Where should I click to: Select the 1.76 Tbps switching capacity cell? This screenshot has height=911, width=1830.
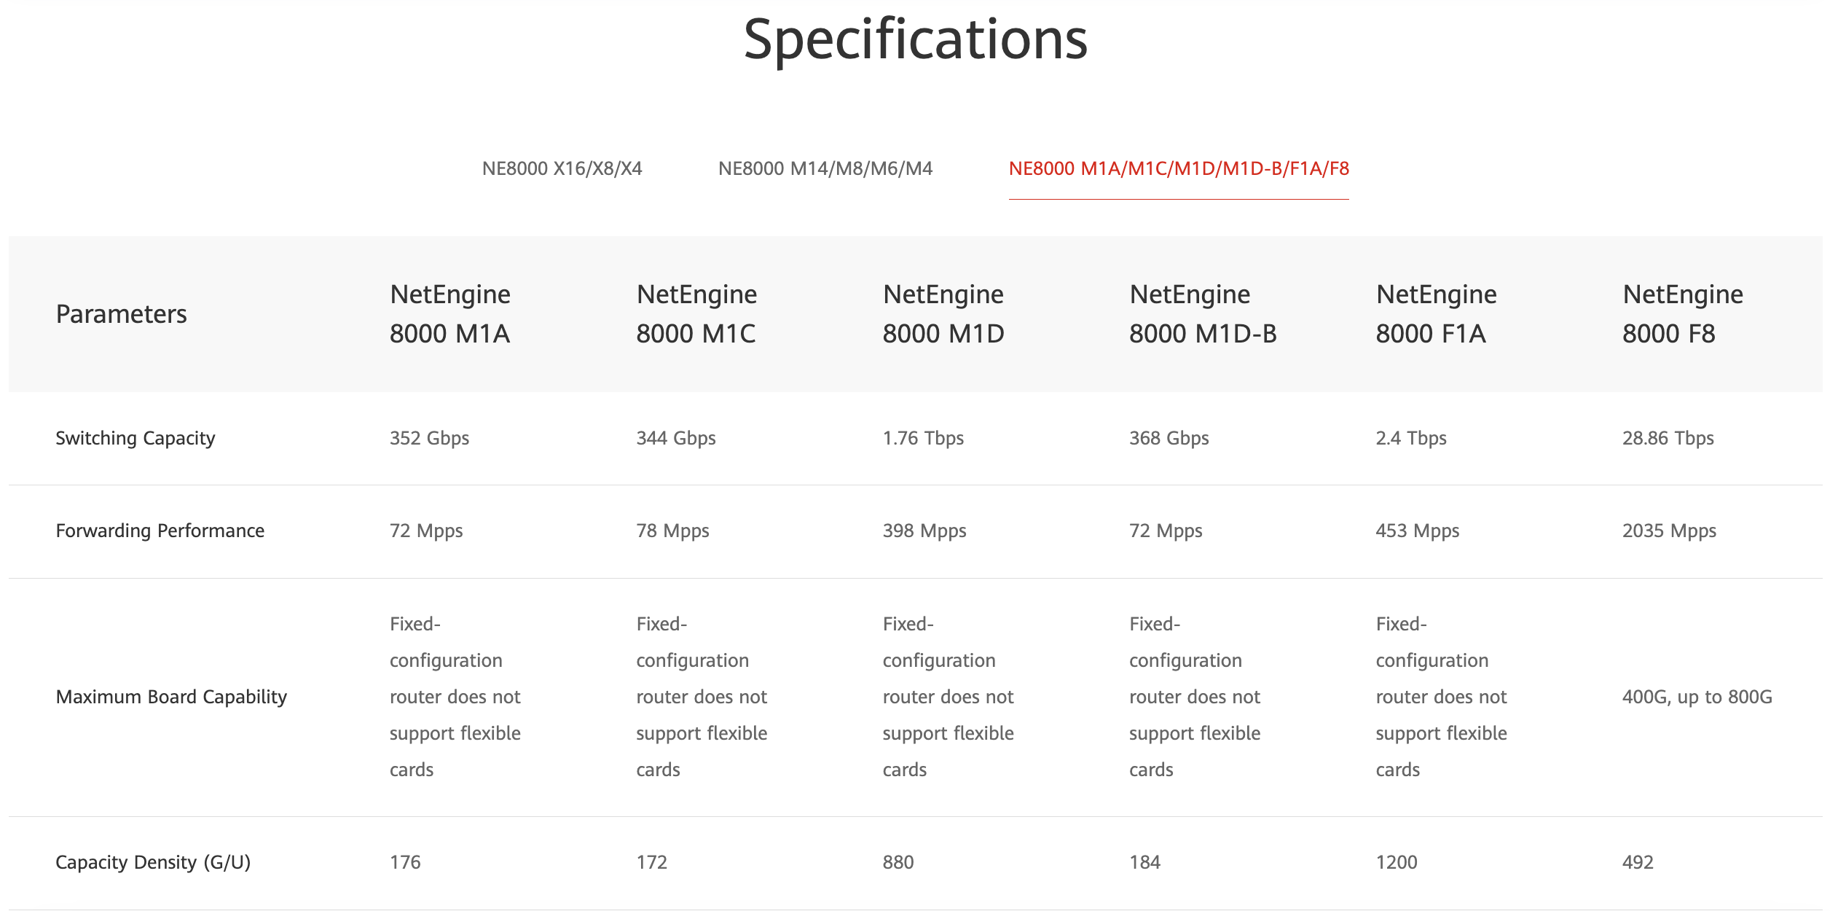(923, 438)
